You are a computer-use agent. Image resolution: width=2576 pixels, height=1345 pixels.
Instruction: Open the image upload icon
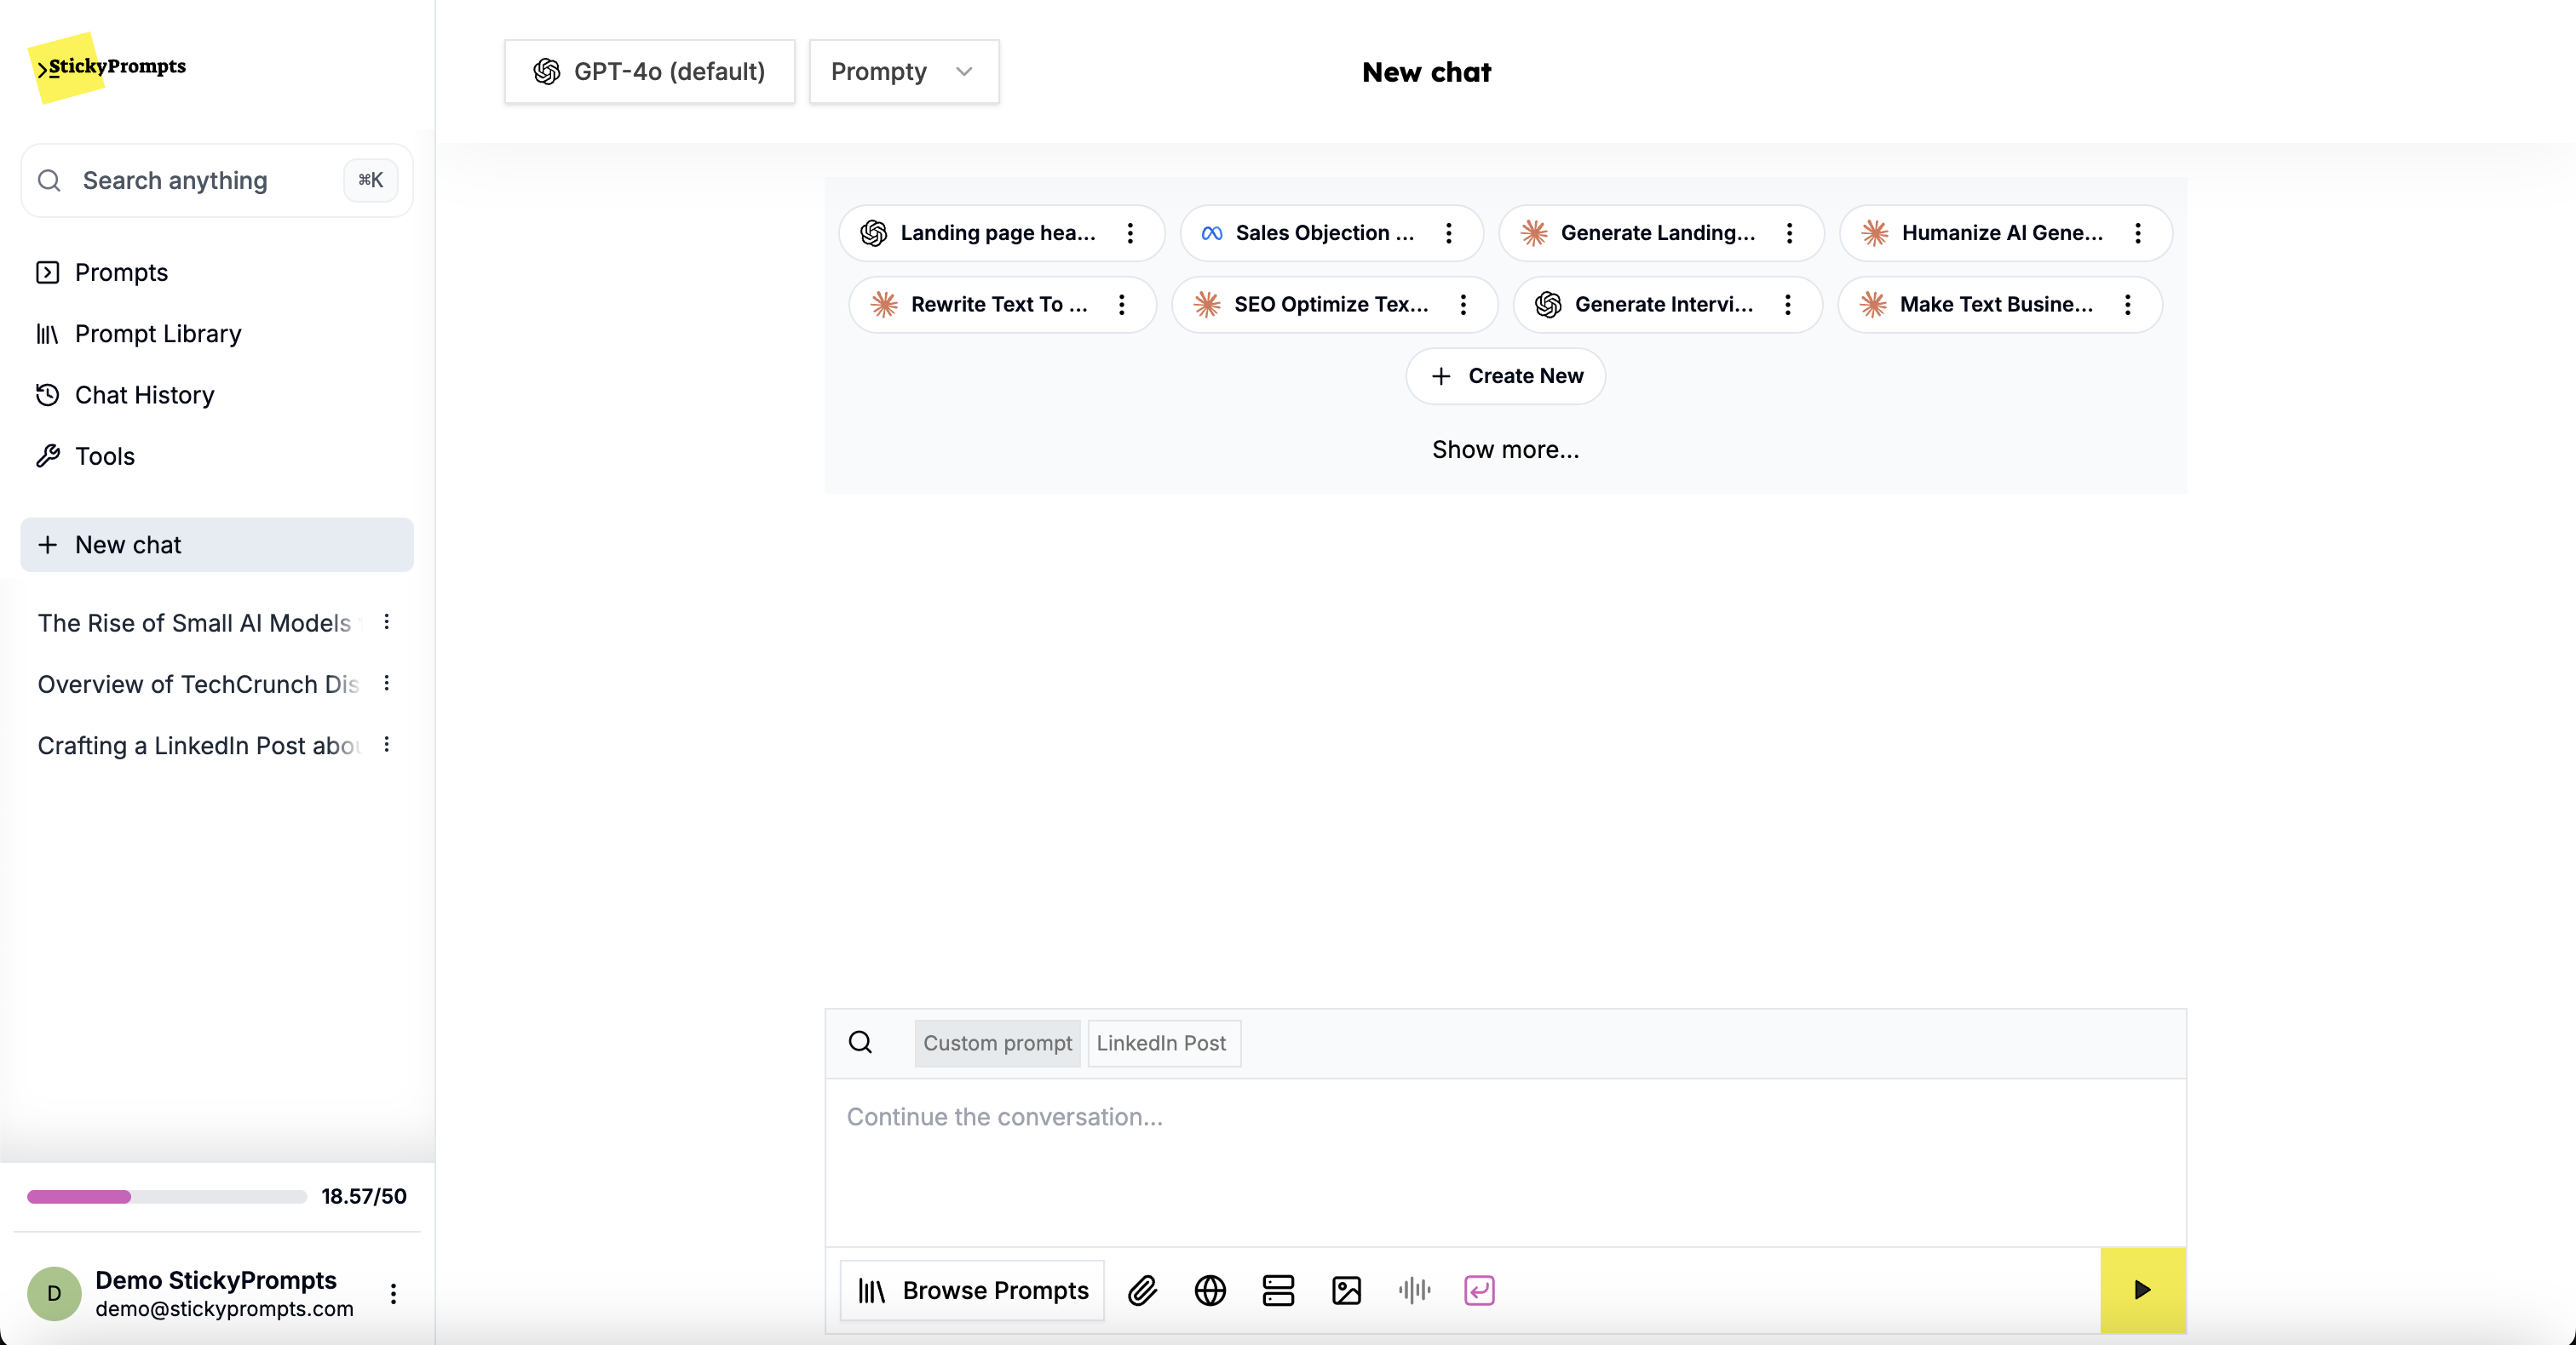(1346, 1289)
